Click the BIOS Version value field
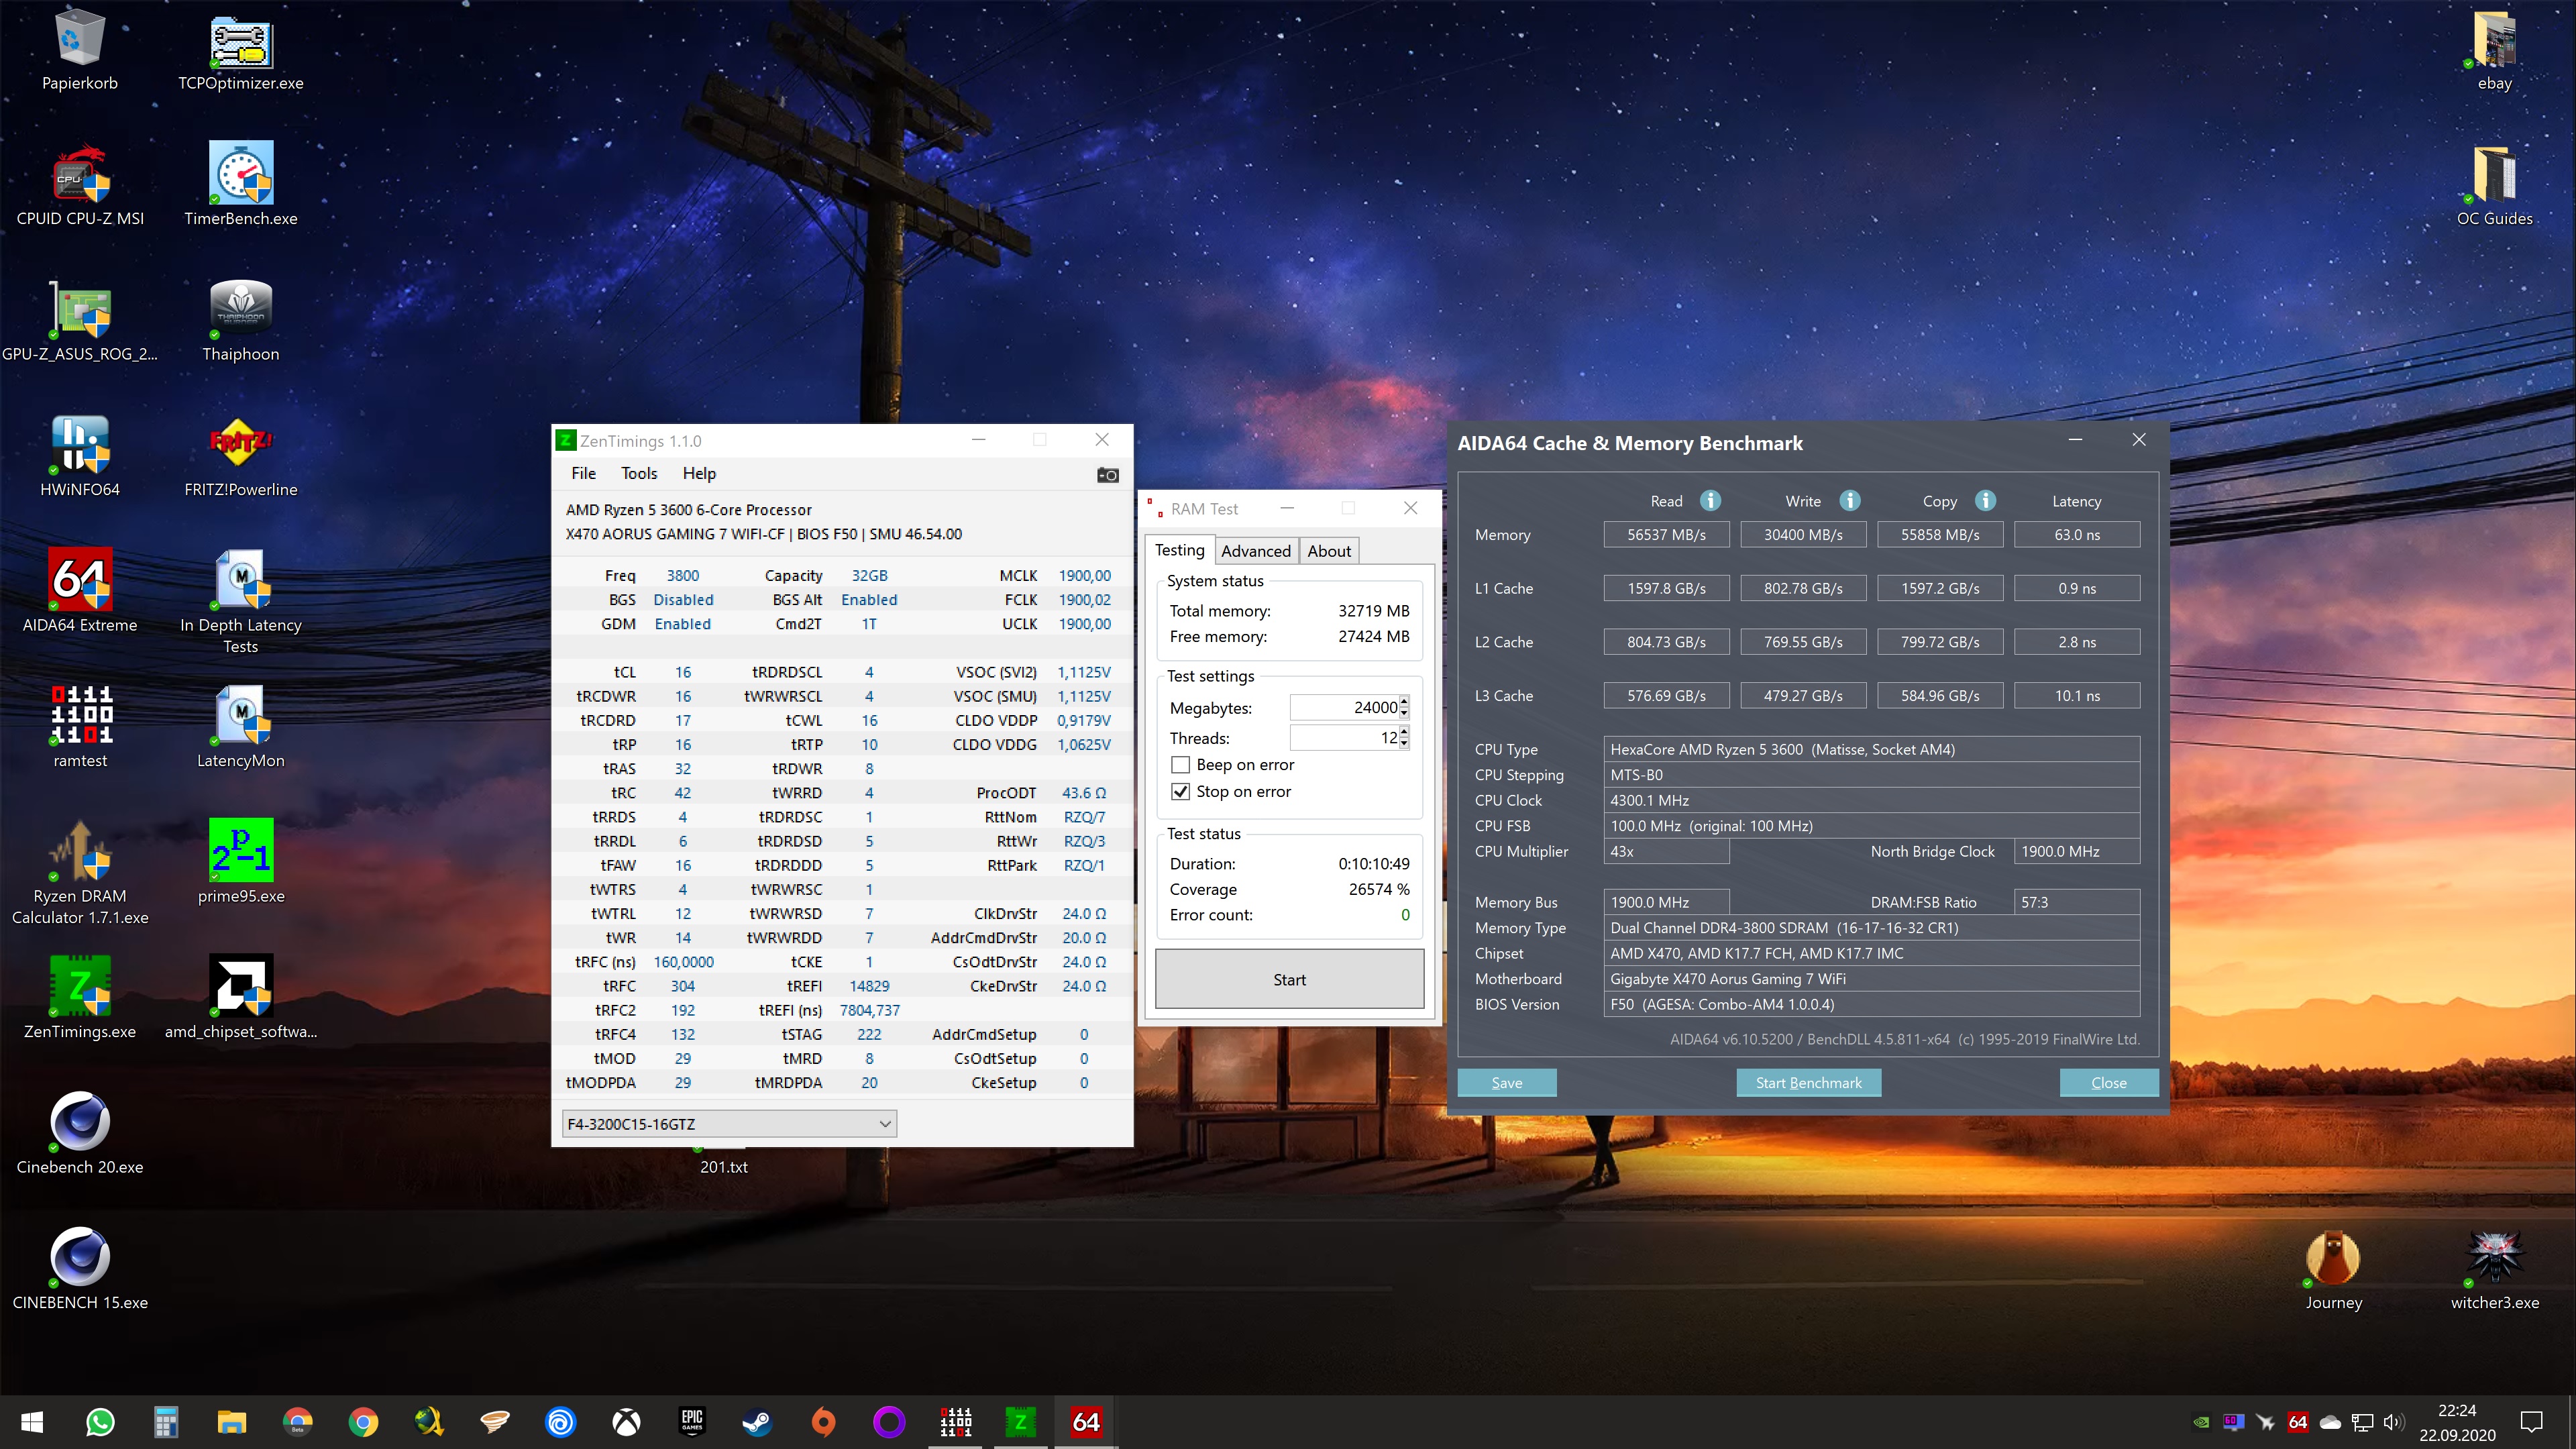The width and height of the screenshot is (2576, 1449). [x=1871, y=1005]
